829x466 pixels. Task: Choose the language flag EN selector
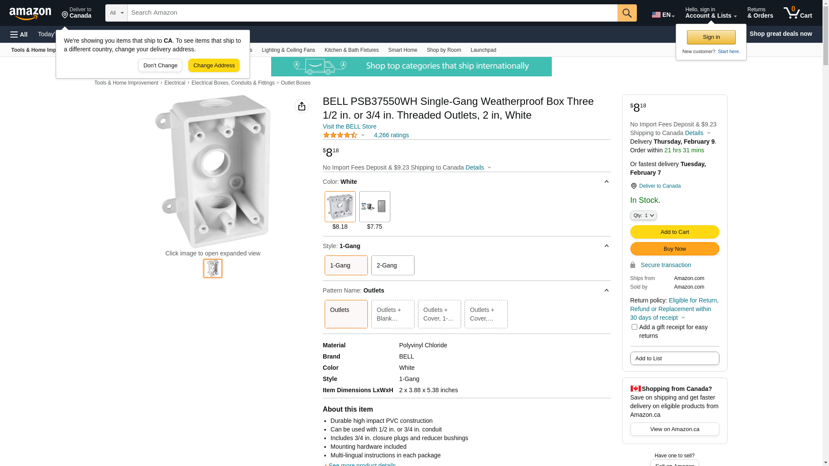(663, 15)
